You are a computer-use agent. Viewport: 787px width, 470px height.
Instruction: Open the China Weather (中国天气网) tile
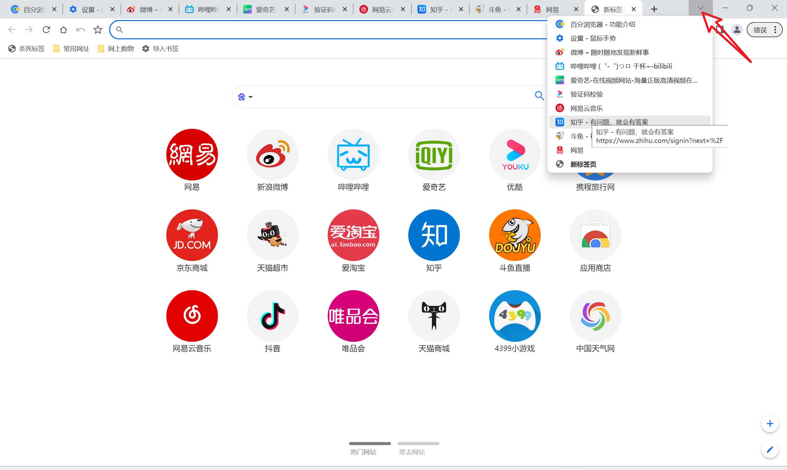point(595,316)
